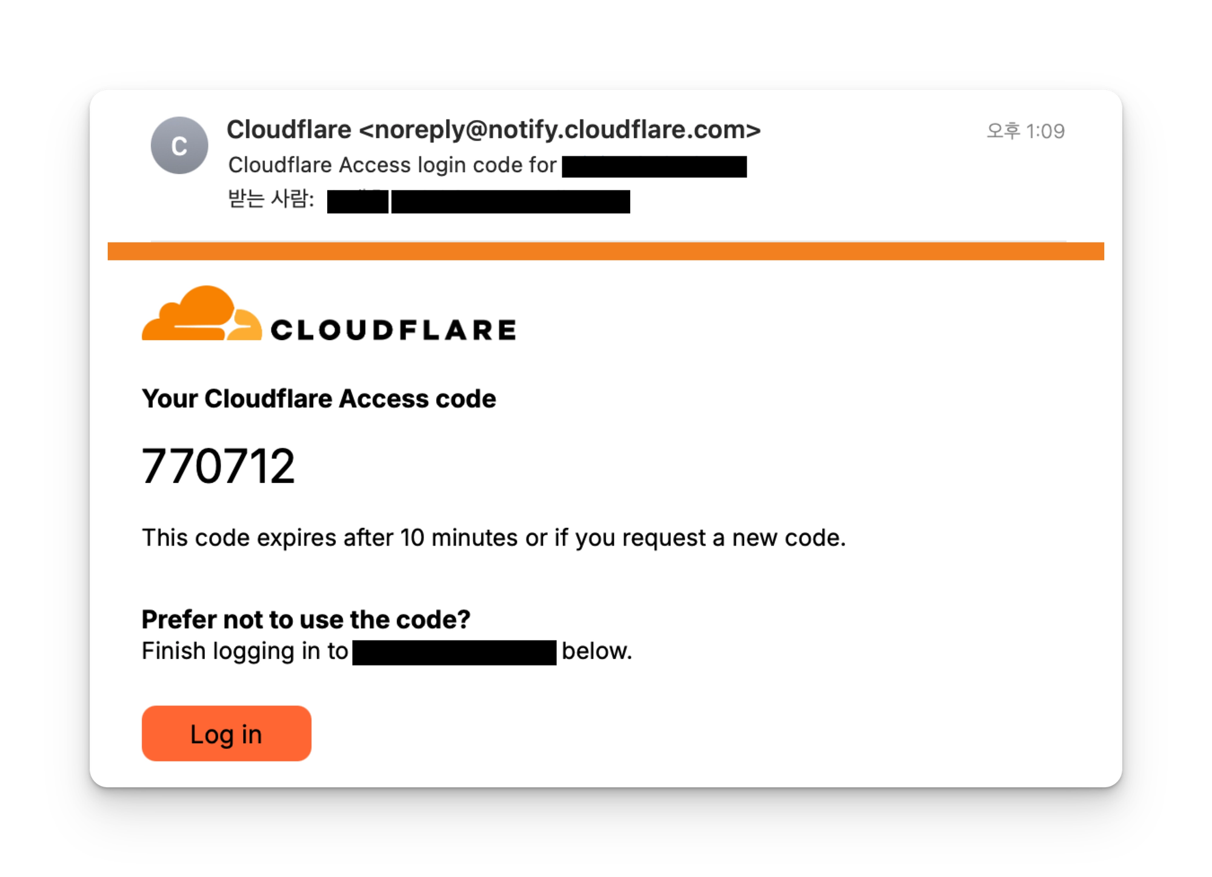Click the Prefer not to use the code heading
The height and width of the screenshot is (877, 1212).
coord(305,619)
